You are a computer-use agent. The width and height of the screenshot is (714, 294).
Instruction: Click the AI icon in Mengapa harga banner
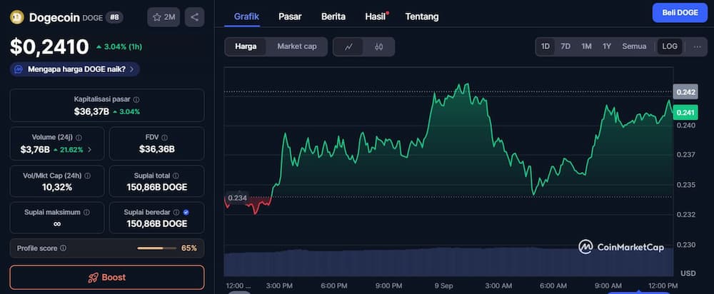coord(19,70)
